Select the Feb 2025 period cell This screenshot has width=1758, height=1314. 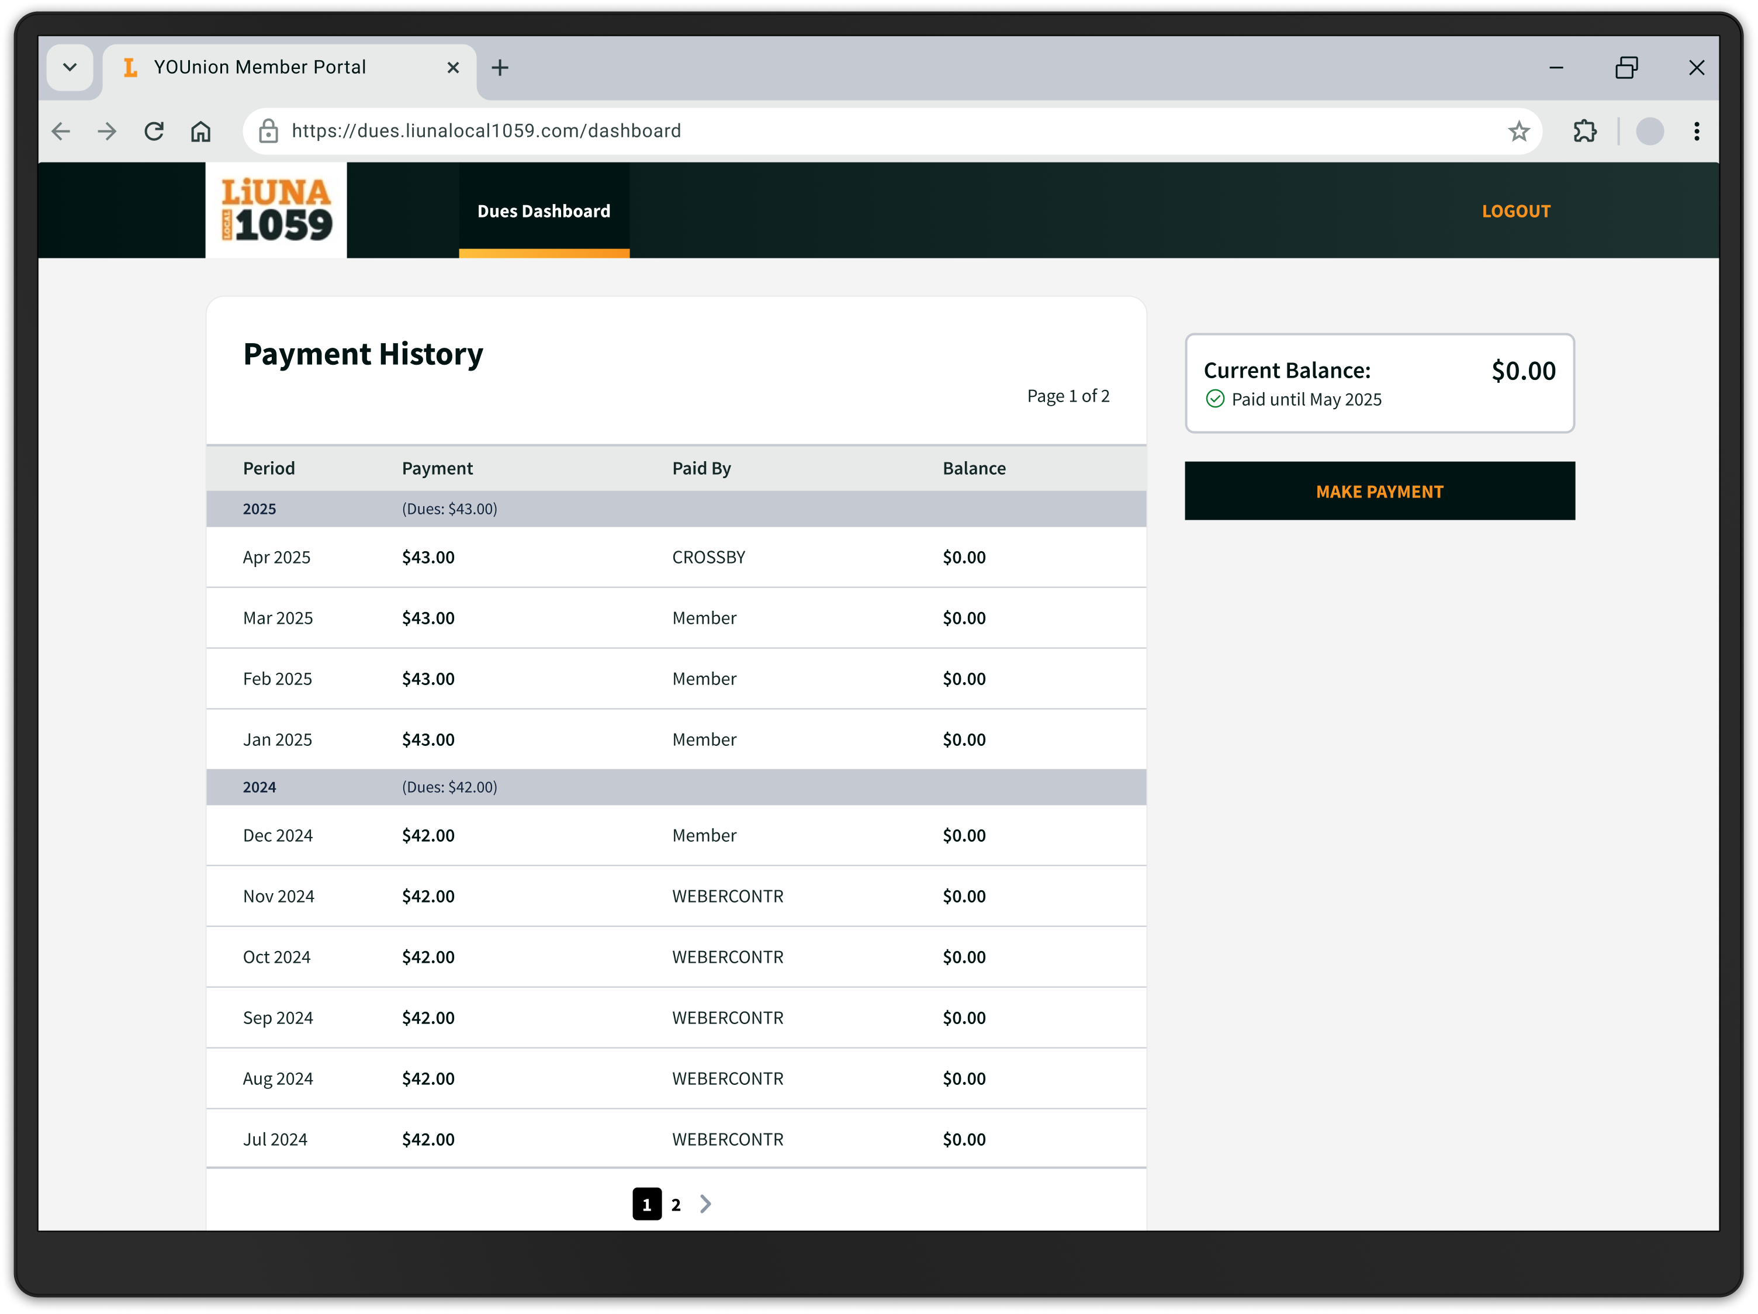tap(278, 679)
